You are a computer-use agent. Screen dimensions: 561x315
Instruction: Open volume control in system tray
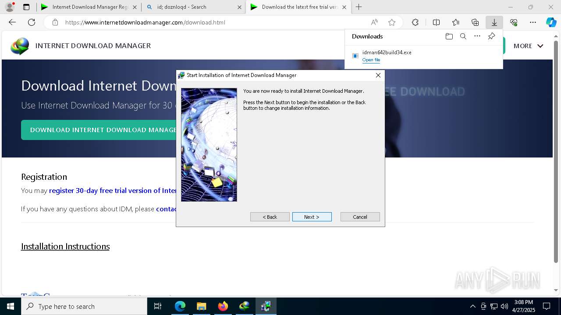point(504,306)
